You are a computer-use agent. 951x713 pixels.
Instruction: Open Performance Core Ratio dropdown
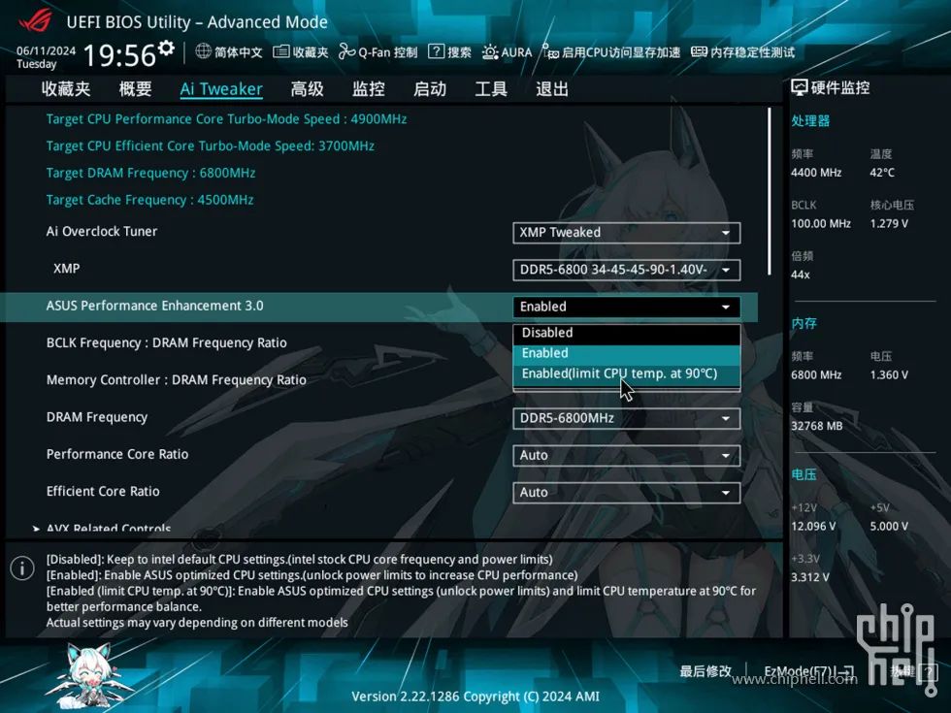[x=627, y=455]
